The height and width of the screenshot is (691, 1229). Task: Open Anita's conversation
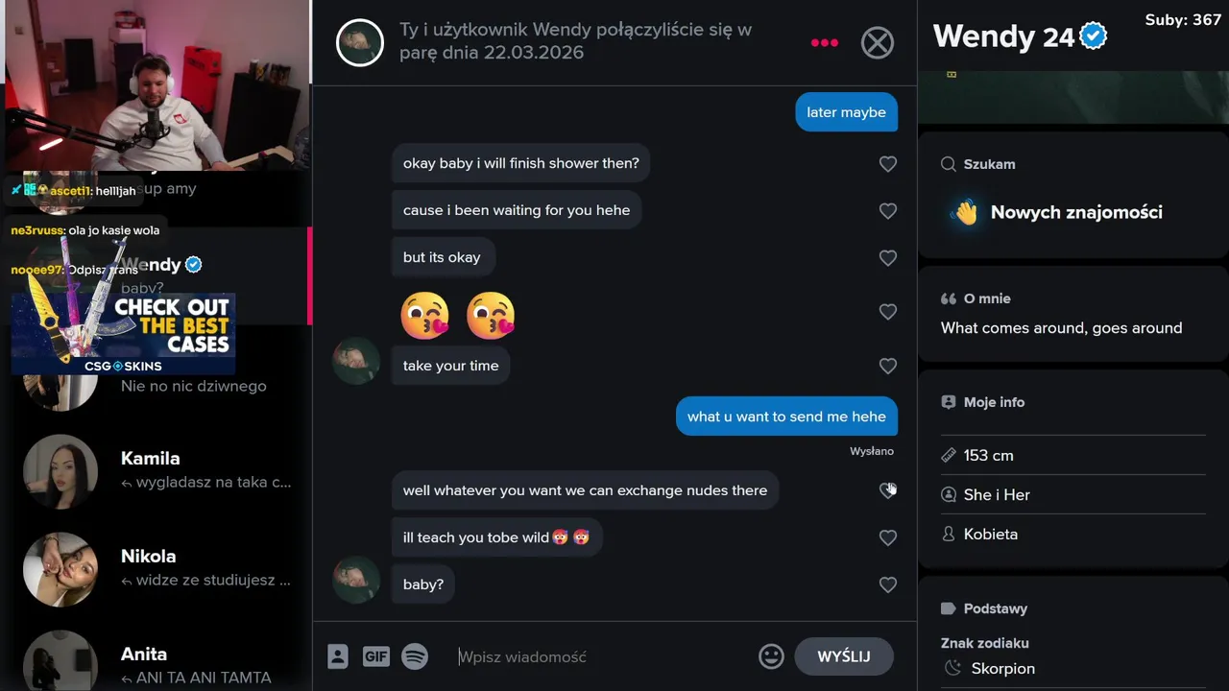pos(158,662)
